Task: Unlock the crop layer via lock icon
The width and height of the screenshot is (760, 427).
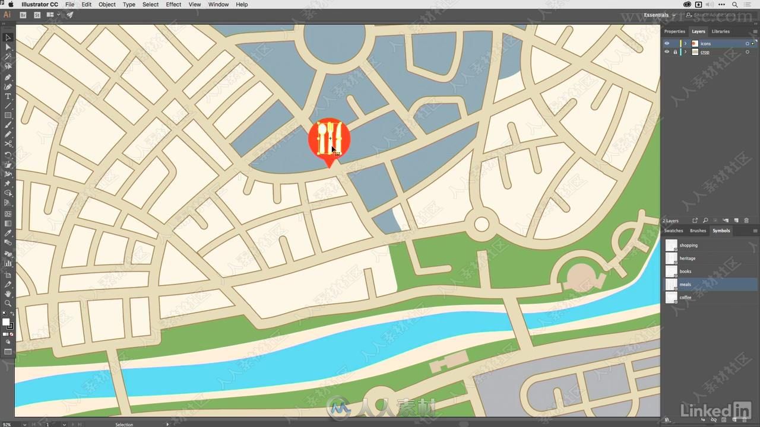Action: coord(675,52)
